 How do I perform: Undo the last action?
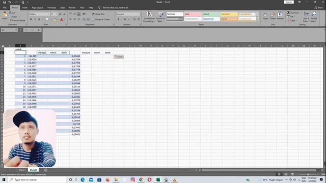coord(9,2)
